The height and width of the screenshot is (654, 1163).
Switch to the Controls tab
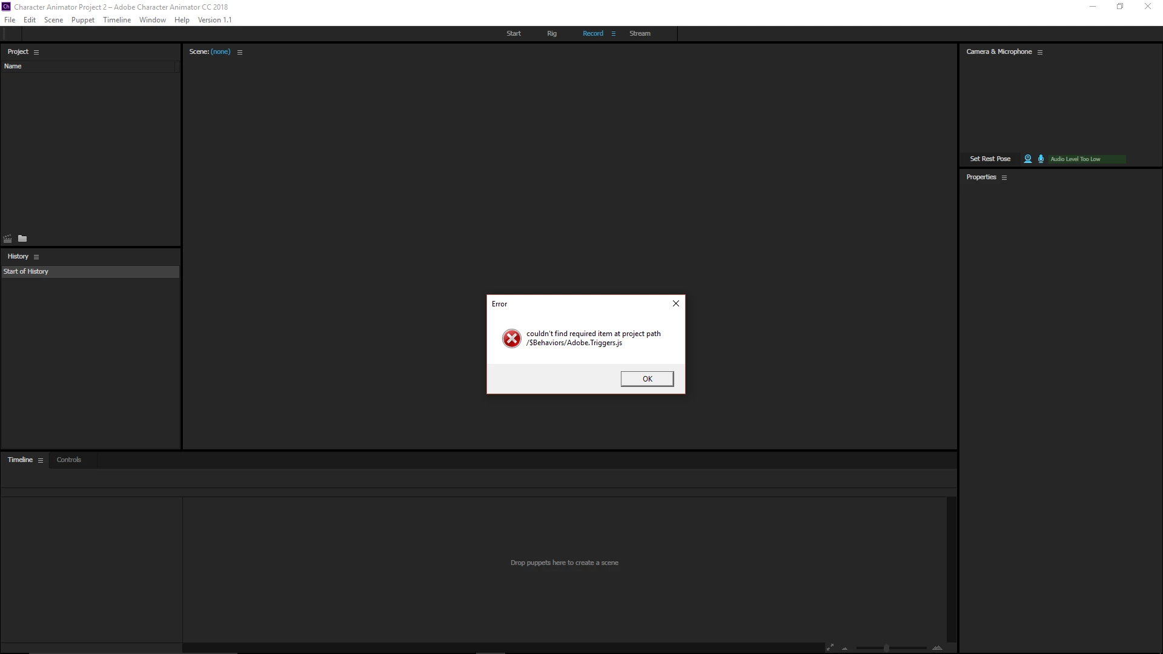coord(68,460)
